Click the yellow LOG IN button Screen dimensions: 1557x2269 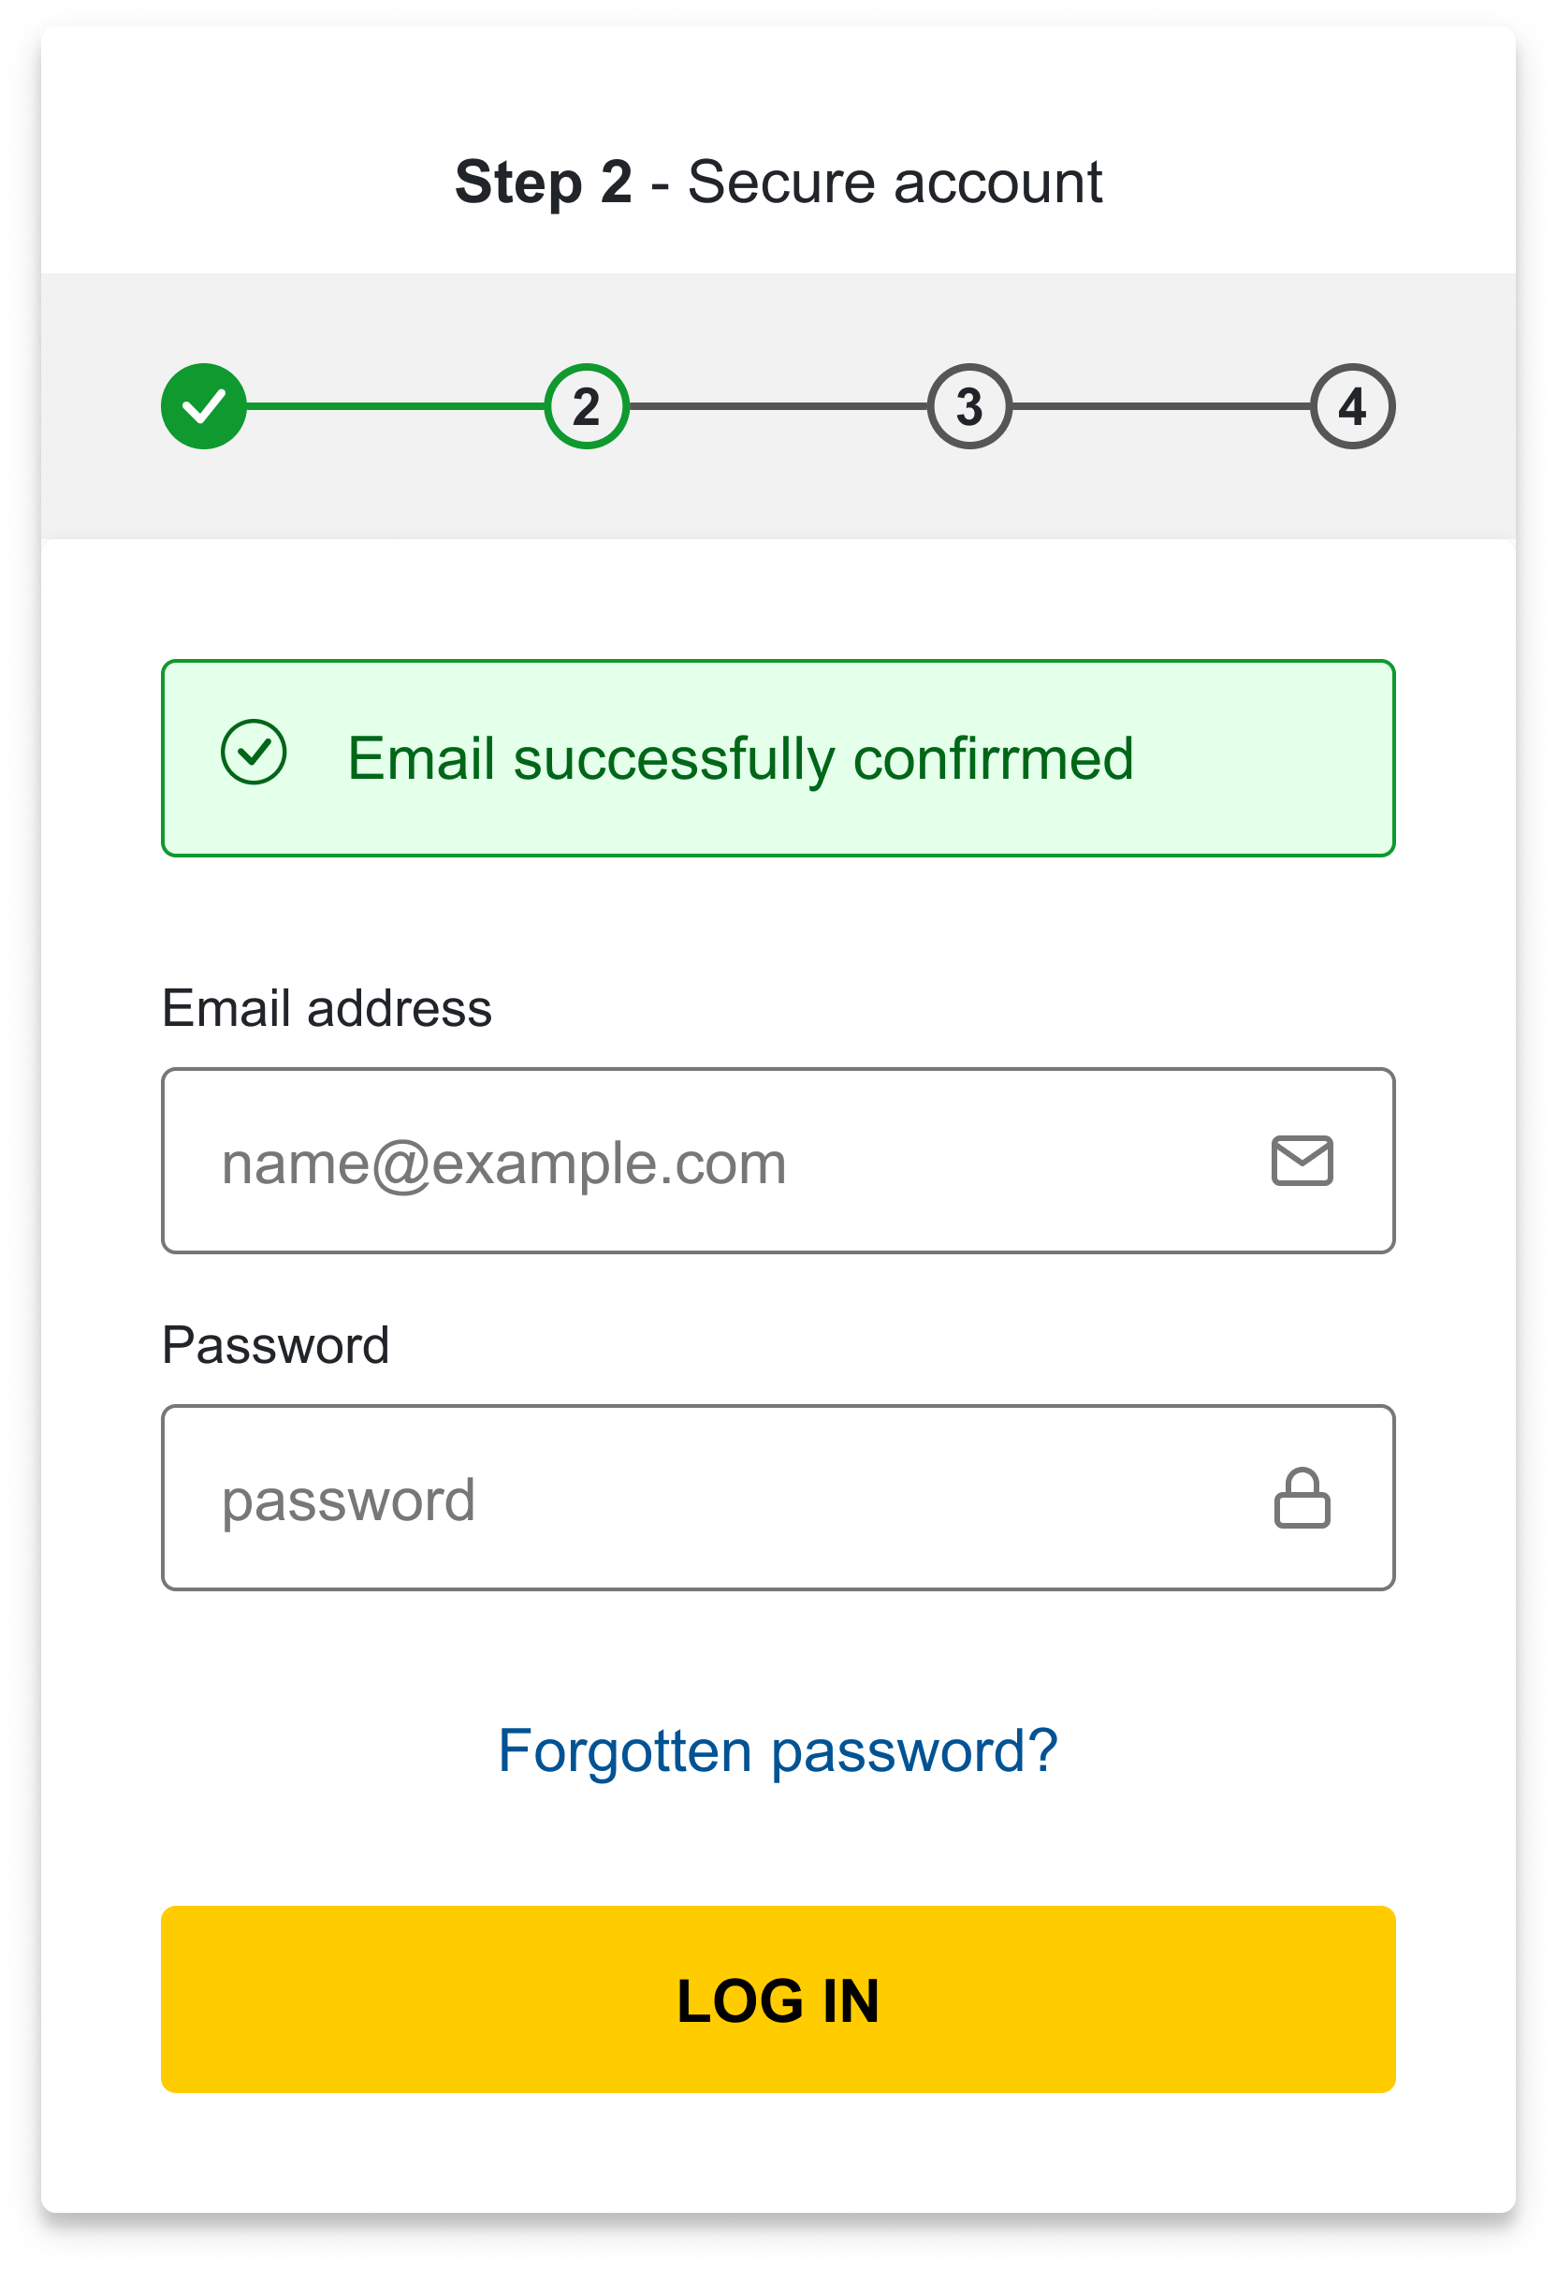coord(778,1999)
